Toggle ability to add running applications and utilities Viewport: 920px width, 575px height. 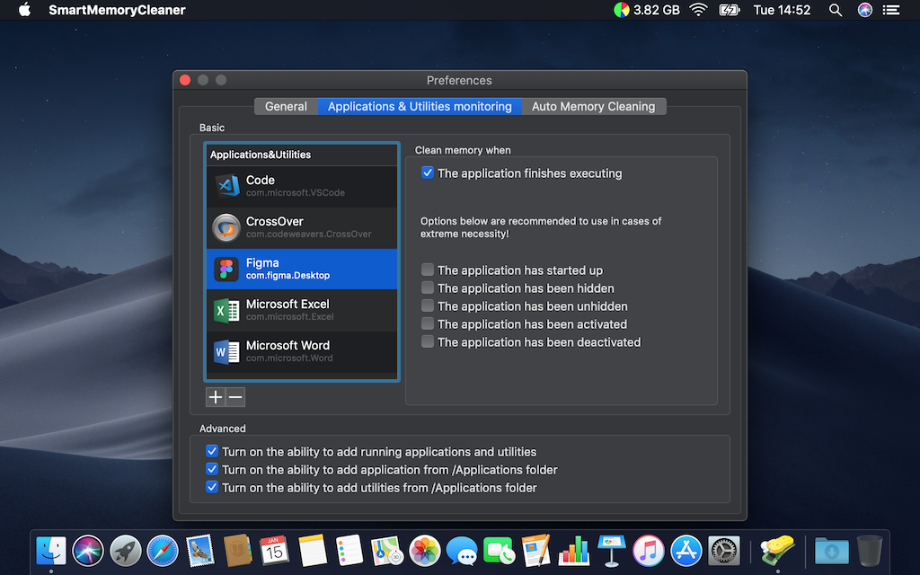pos(212,451)
